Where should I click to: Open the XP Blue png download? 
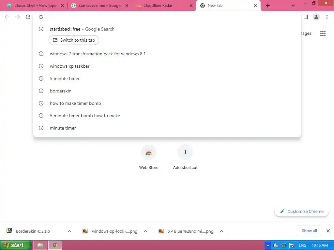190,231
